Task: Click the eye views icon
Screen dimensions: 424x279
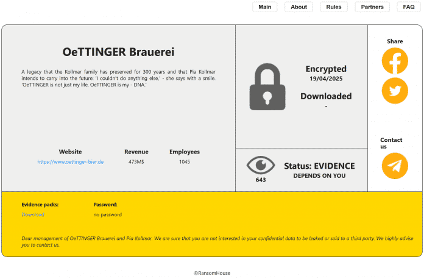Action: click(261, 165)
